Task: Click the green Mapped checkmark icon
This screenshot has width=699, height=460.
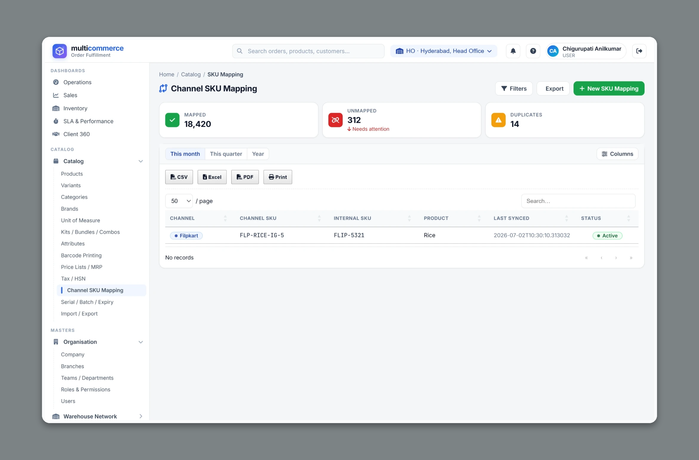Action: click(172, 120)
